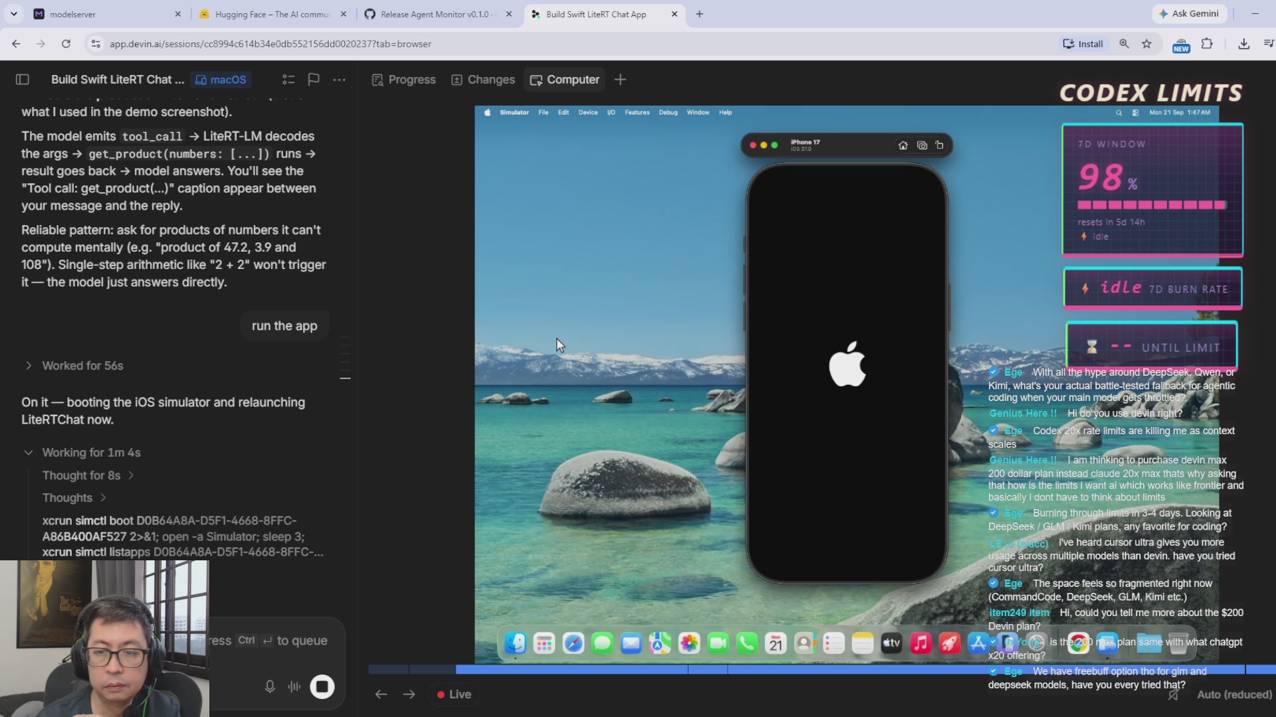Viewport: 1276px width, 717px height.
Task: Click the Spotlight search icon in macOS menu bar
Action: click(x=1118, y=113)
